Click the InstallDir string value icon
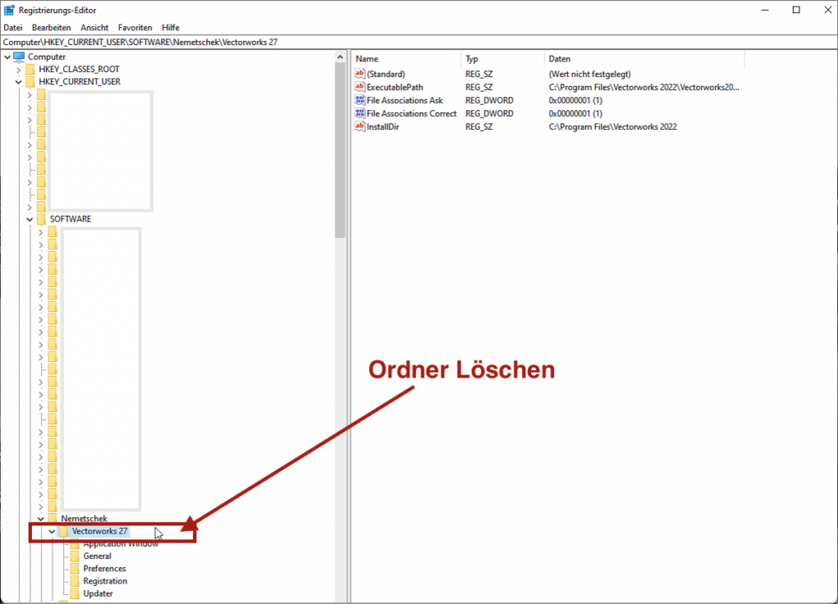Screen dimensions: 838x604 359,127
